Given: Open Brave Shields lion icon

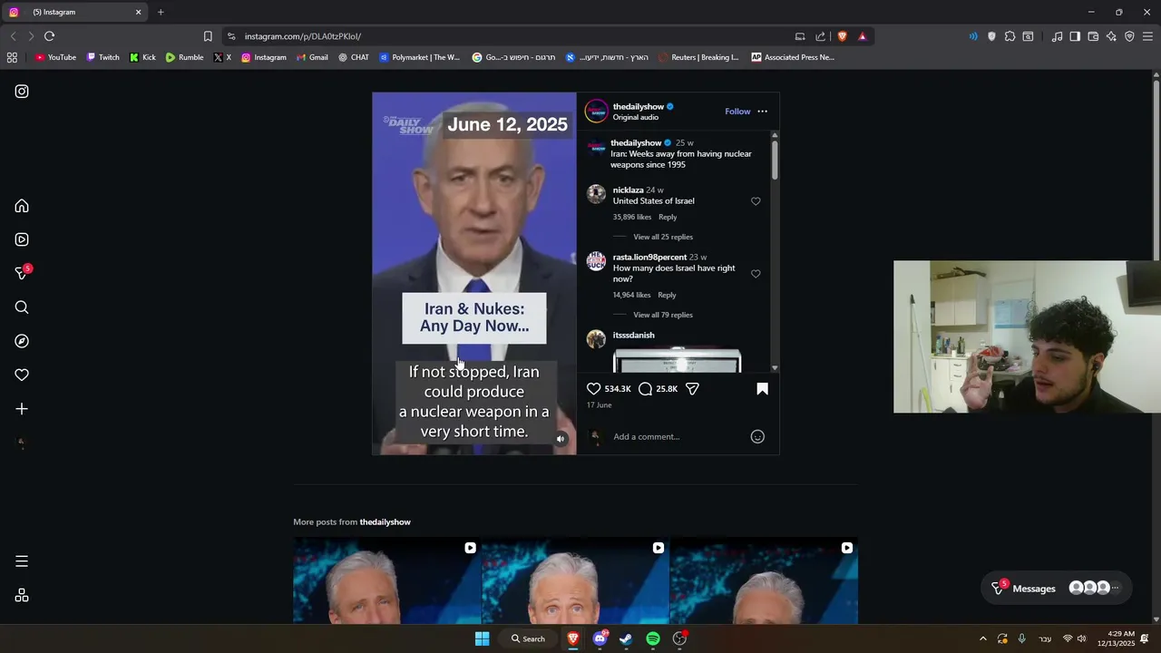Looking at the screenshot, I should pyautogui.click(x=842, y=36).
